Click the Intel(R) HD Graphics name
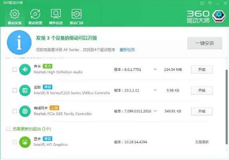 point(50,145)
